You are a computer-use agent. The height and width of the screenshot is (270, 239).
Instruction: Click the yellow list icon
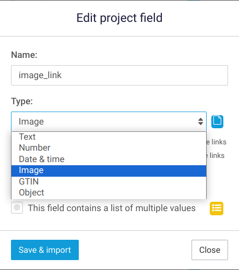point(217,208)
